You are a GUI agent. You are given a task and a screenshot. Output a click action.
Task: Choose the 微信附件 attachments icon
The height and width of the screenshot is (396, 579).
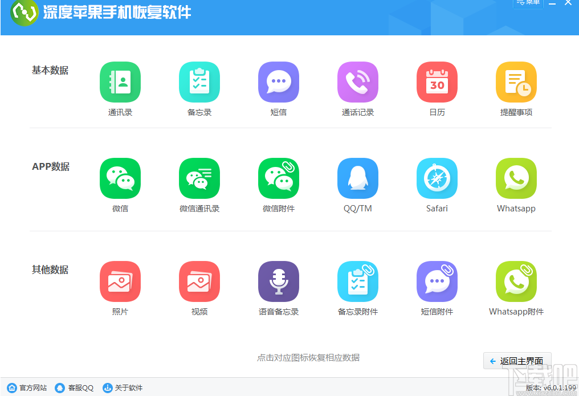(279, 178)
